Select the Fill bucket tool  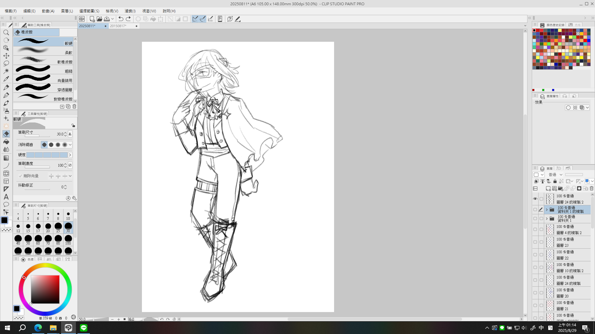(x=6, y=142)
